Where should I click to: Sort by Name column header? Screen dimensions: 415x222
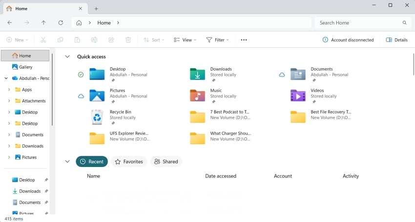pos(93,176)
